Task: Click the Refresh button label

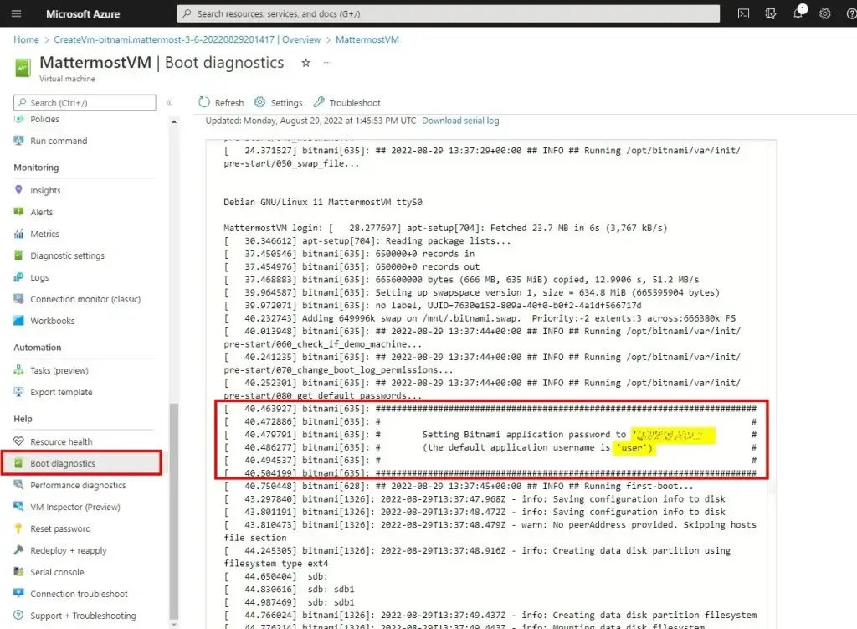Action: coord(229,102)
